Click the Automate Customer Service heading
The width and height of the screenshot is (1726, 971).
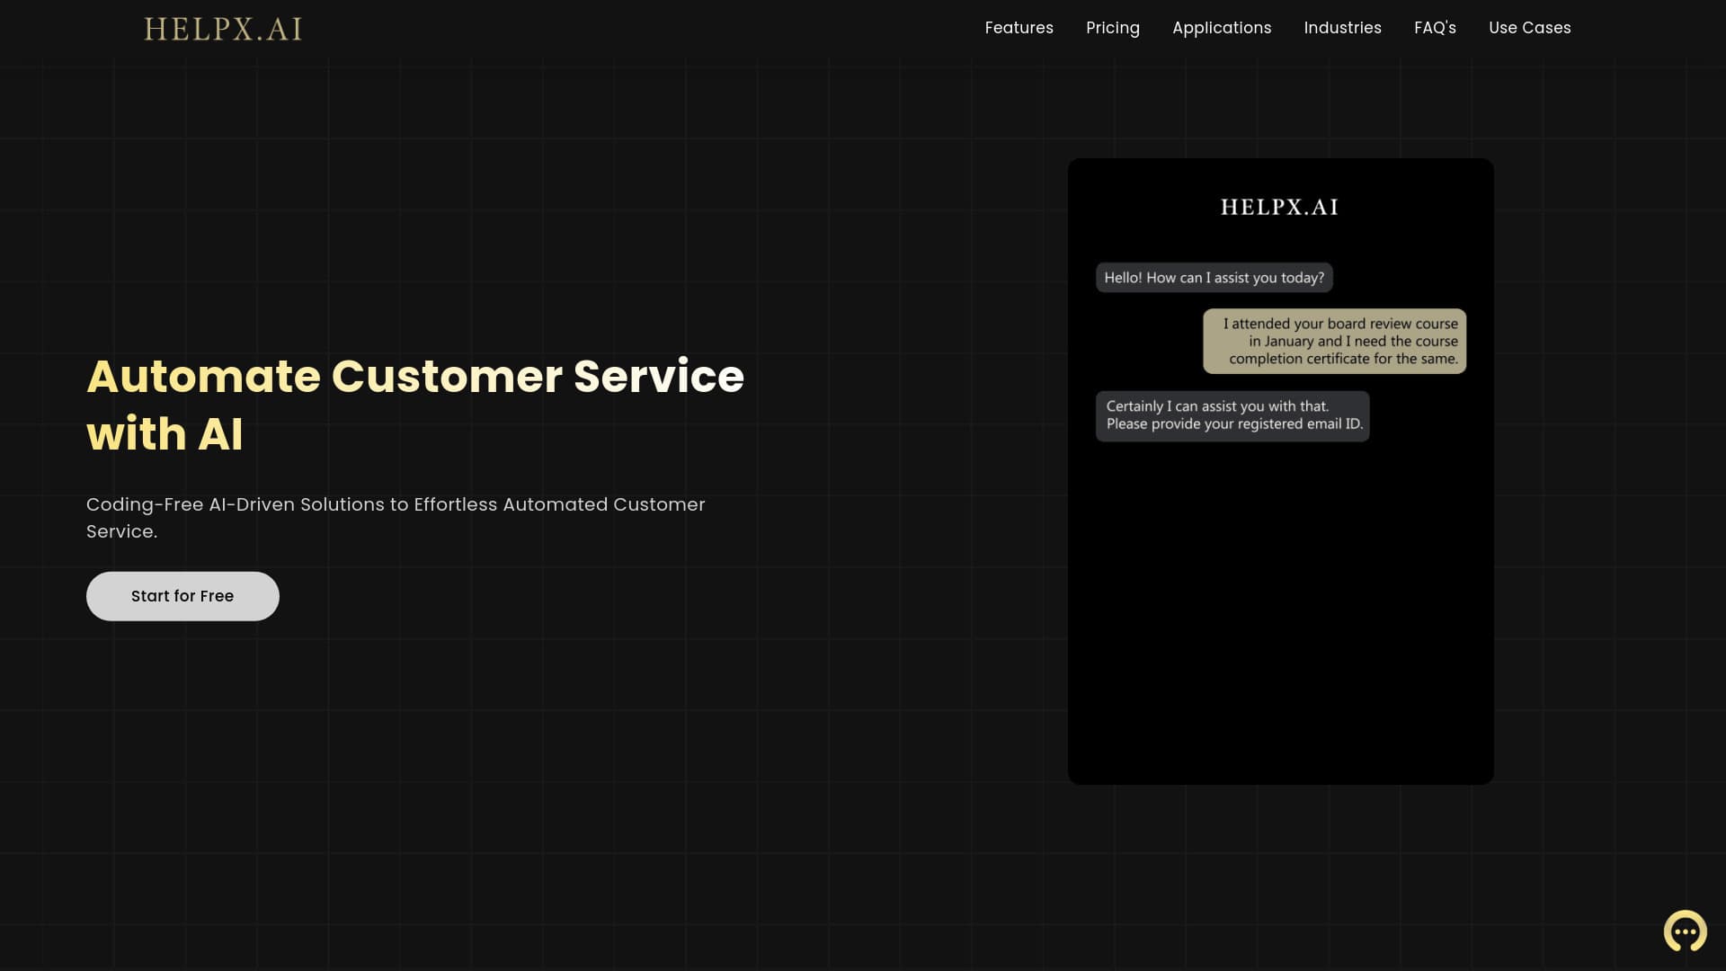[415, 405]
